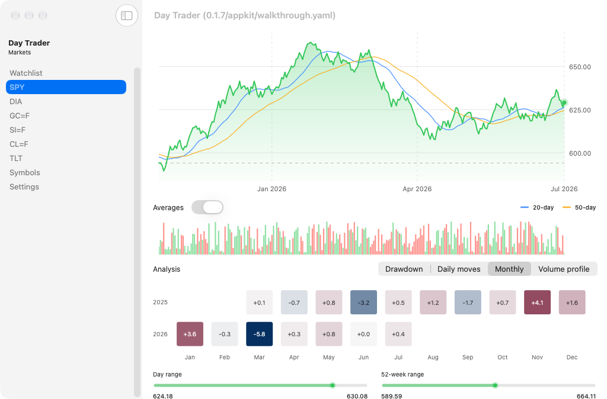Click the volume bar chart
This screenshot has width=607, height=399.
[362, 238]
